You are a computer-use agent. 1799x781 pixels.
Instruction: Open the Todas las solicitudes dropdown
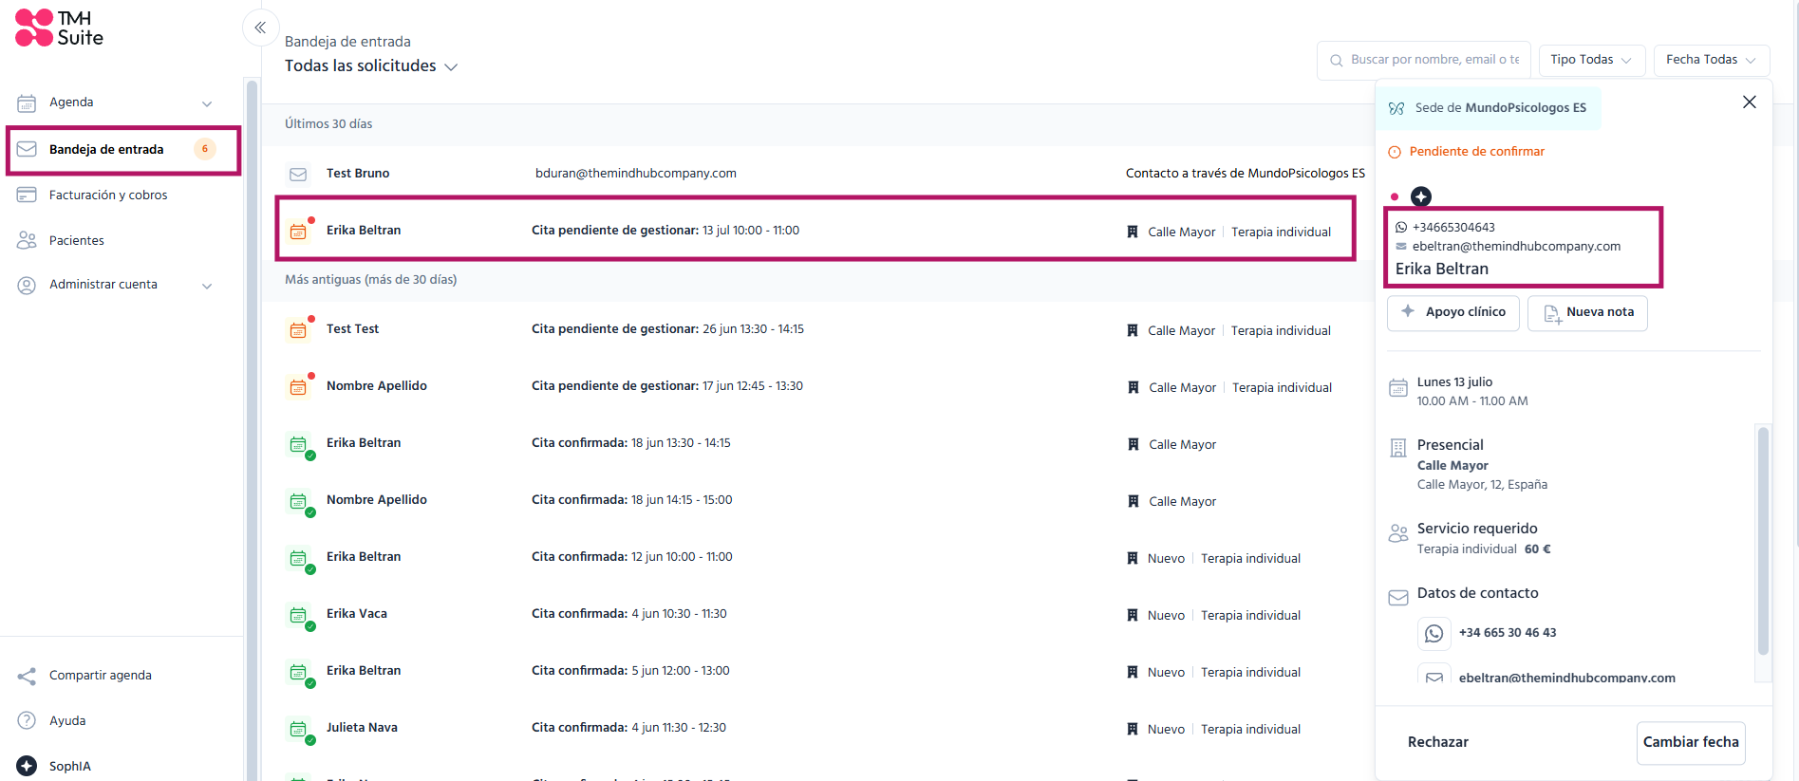pyautogui.click(x=371, y=65)
